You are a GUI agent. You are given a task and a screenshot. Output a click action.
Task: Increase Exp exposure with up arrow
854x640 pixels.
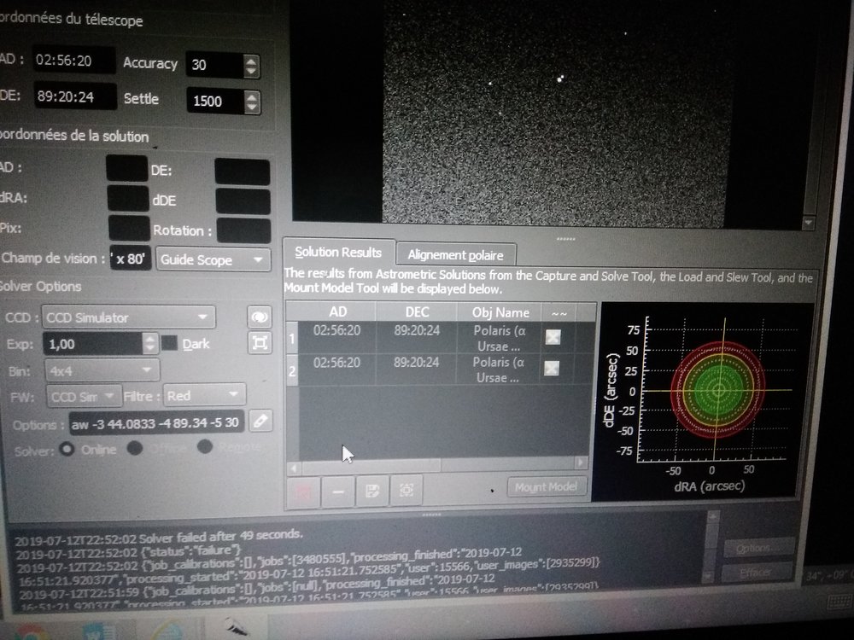pos(150,338)
